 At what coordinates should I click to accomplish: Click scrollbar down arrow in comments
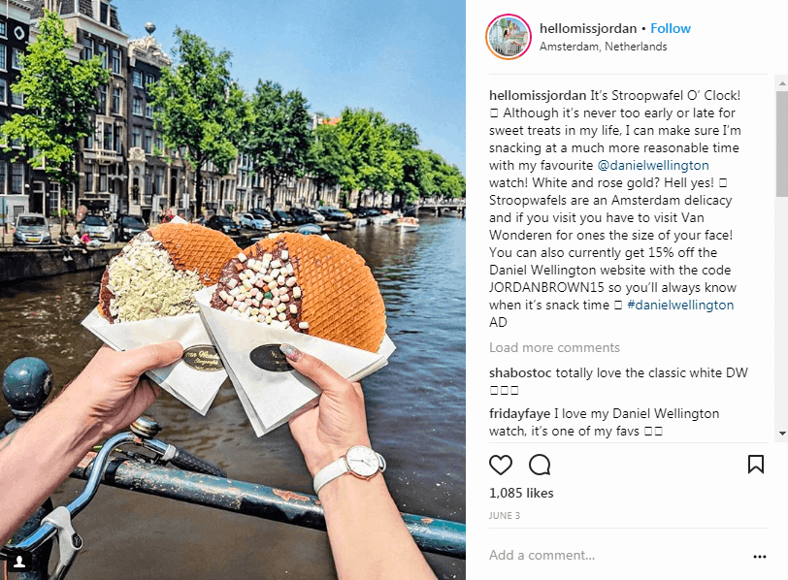coord(782,433)
